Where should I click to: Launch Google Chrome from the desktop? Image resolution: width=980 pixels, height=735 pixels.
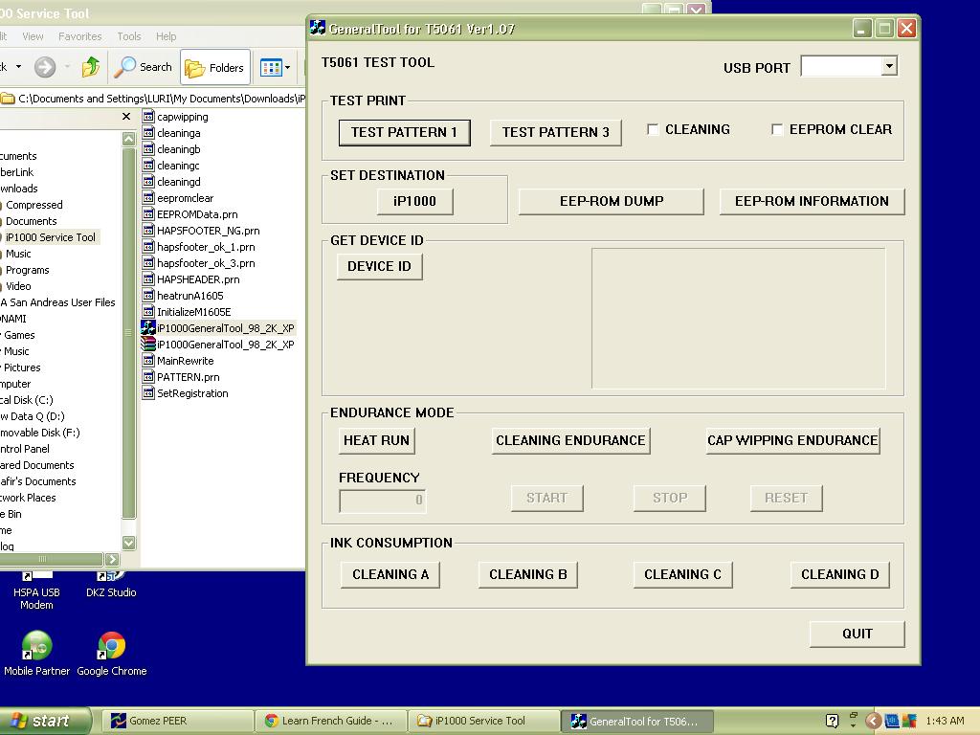click(111, 646)
